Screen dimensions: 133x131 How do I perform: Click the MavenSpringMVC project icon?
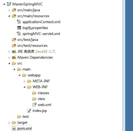click(x=9, y=4)
